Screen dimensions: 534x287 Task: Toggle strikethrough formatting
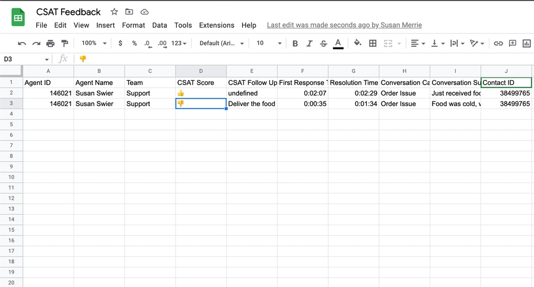[323, 43]
